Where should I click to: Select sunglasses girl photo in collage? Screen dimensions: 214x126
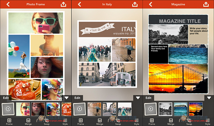click(36, 23)
